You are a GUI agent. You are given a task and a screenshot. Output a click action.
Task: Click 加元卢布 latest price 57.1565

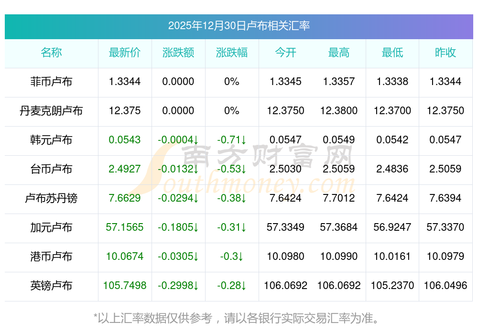tap(125, 227)
